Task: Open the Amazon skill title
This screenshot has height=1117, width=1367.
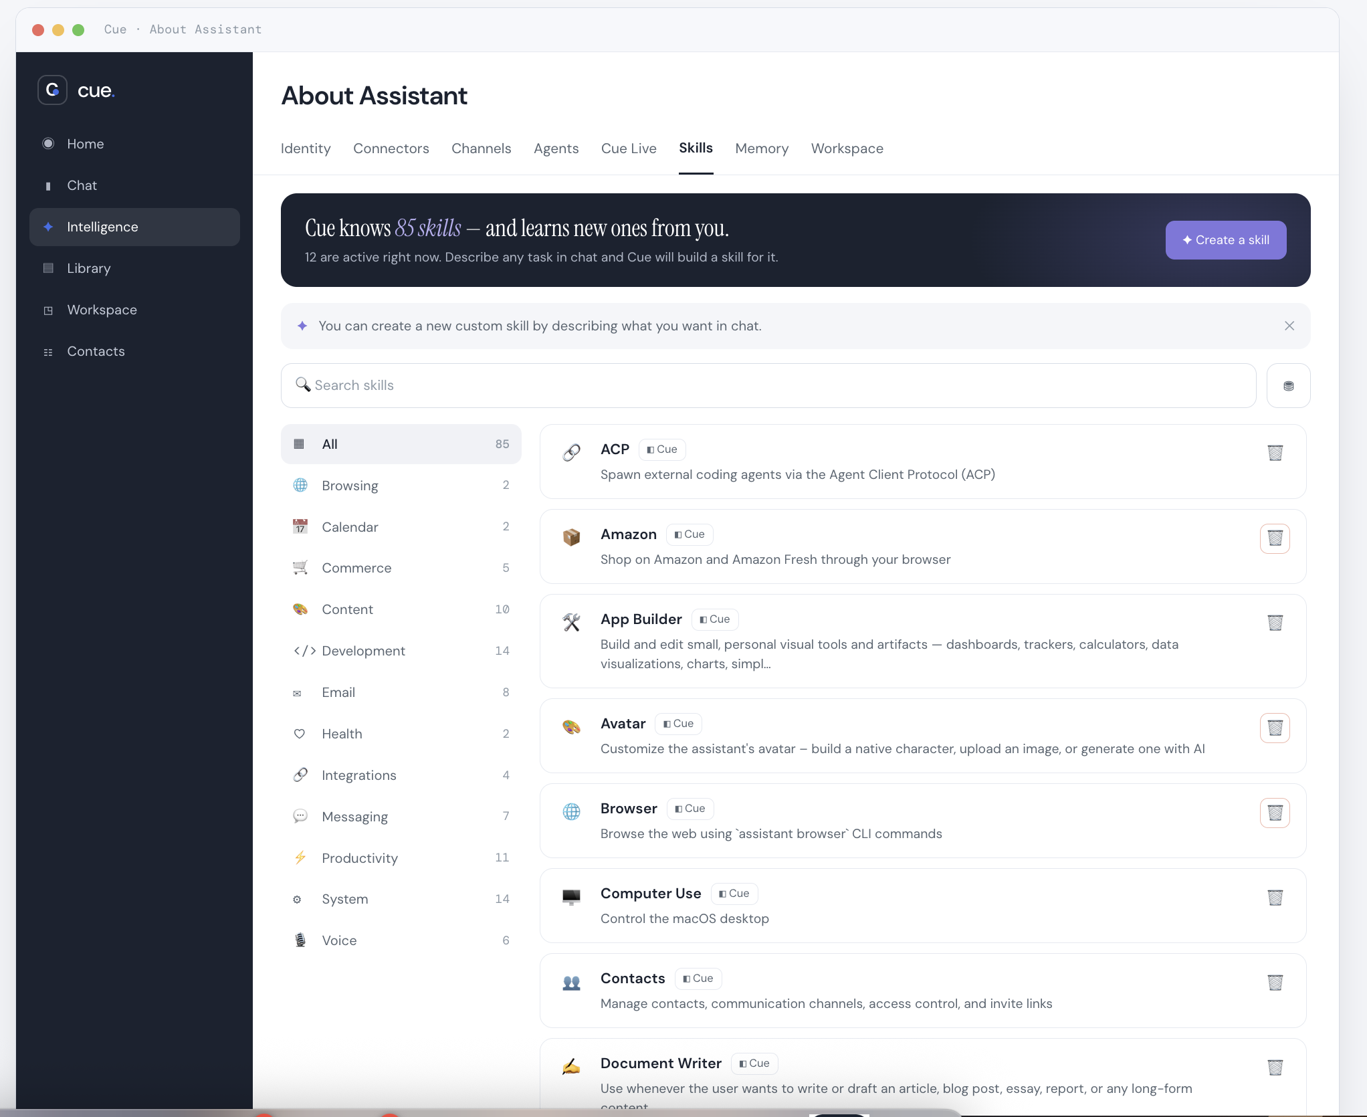Action: (629, 534)
